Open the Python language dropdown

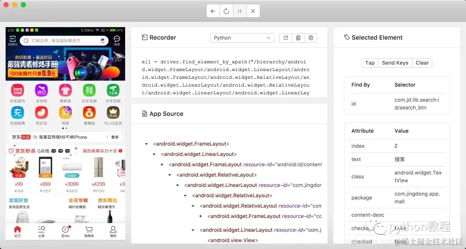pyautogui.click(x=242, y=37)
